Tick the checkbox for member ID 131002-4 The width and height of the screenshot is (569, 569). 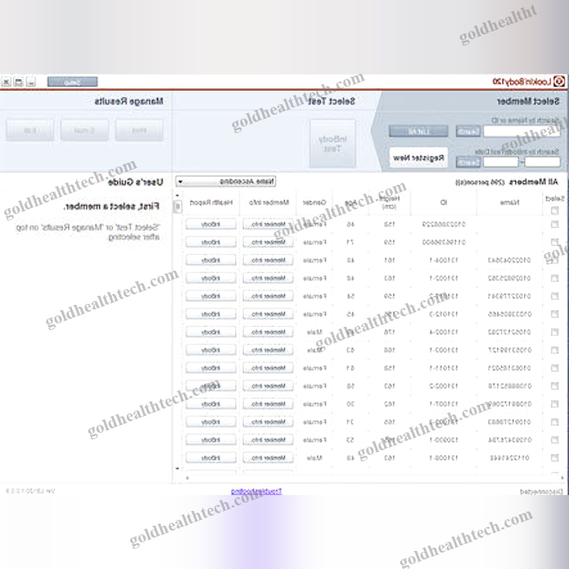coord(554,332)
